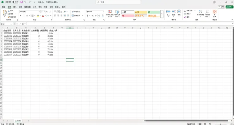Click the green Share button
The height and width of the screenshot is (125, 234).
coord(229,7)
